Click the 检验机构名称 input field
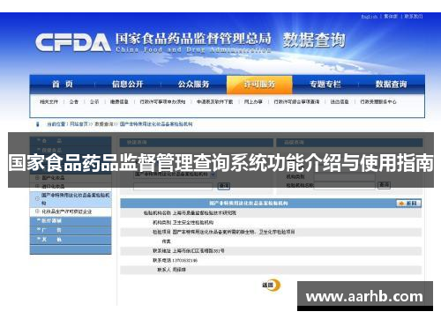 pyautogui.click(x=345, y=185)
